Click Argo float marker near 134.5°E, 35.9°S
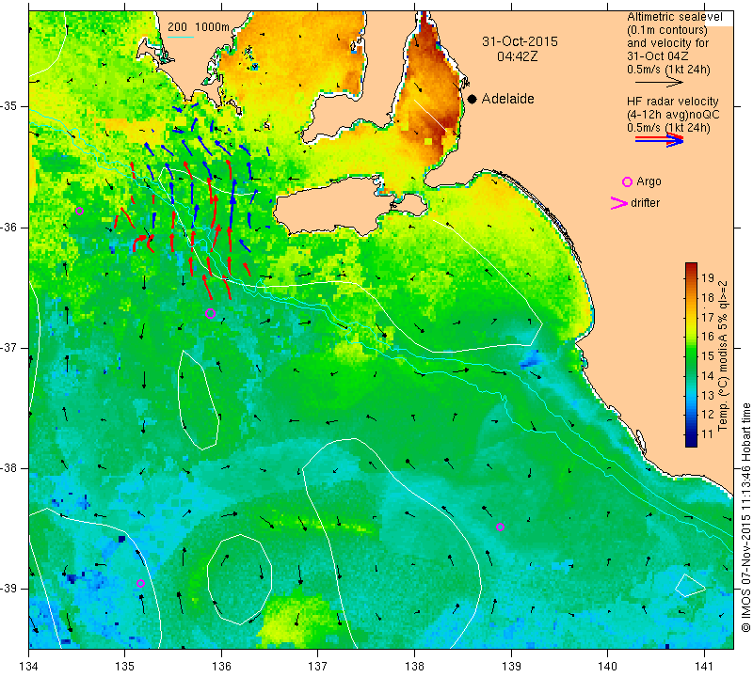Viewport: 753px width, 677px height. point(79,212)
